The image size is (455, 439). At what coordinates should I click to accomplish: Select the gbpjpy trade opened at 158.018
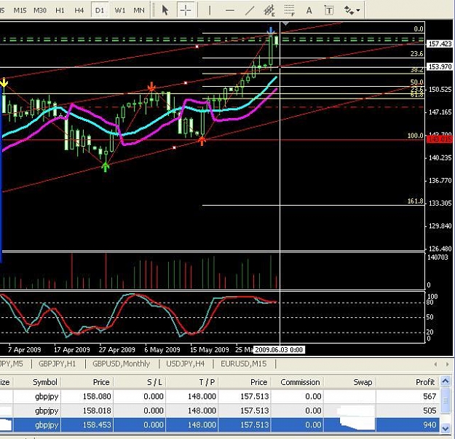pos(220,411)
